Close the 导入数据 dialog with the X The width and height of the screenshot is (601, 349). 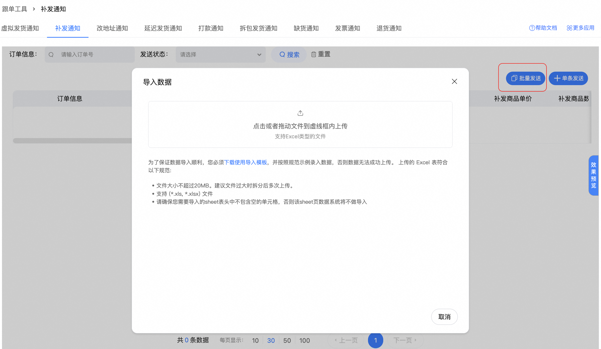[454, 81]
